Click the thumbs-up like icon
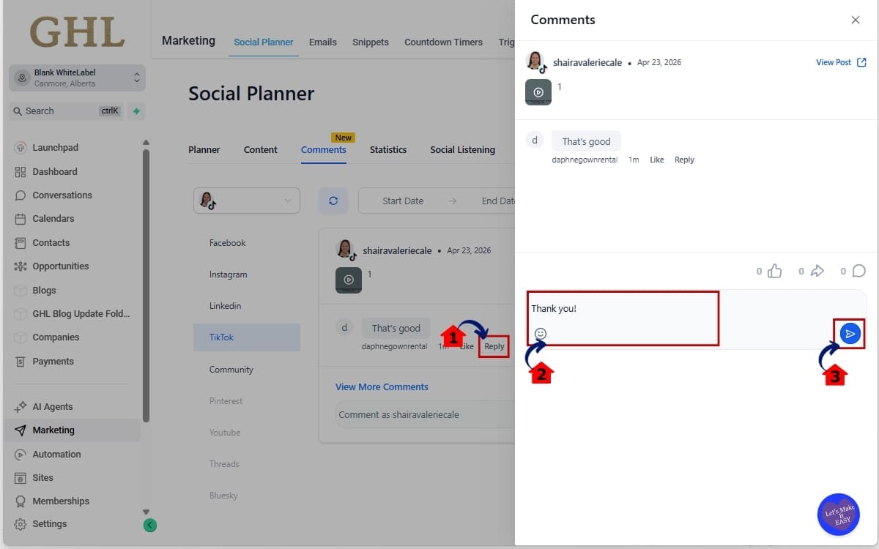This screenshot has width=879, height=549. (775, 271)
